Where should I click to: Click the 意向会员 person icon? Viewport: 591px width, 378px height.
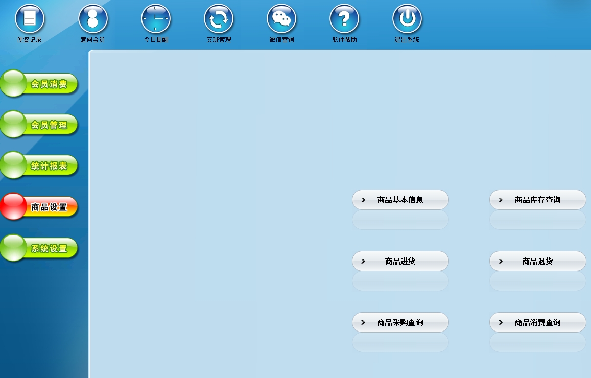click(93, 19)
